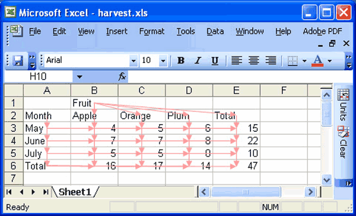Viewport: 356px width, 216px height.
Task: Click the Save floppy disk icon
Action: tap(18, 61)
